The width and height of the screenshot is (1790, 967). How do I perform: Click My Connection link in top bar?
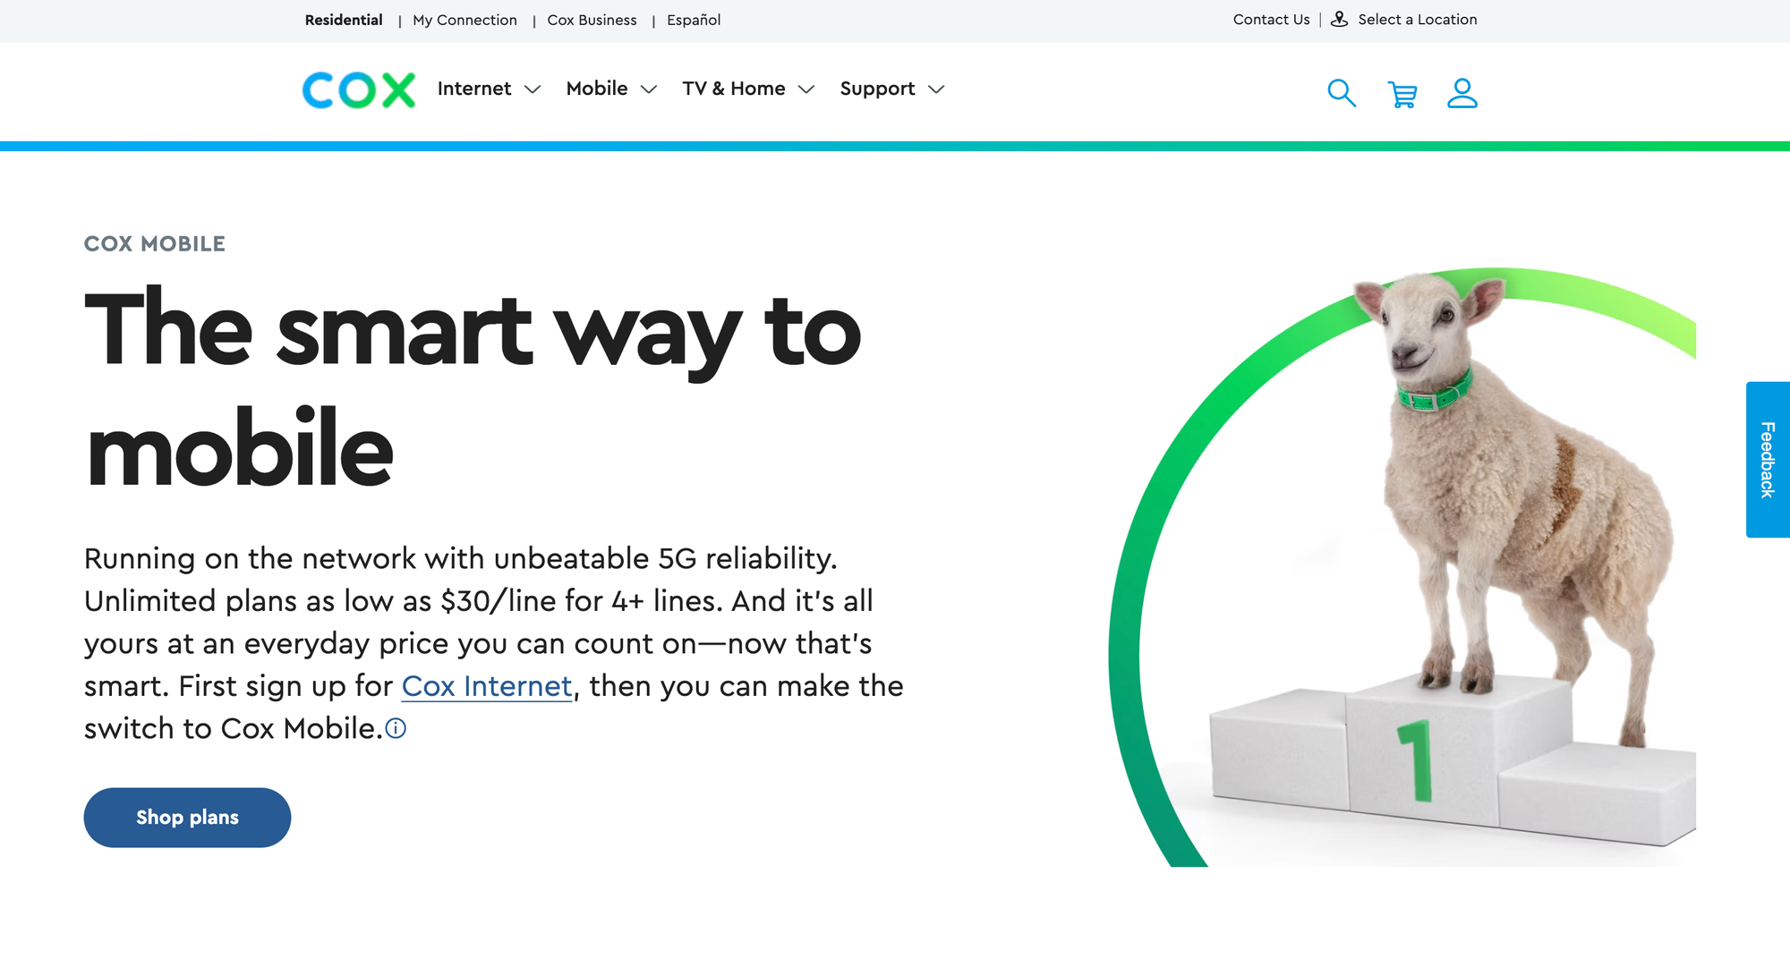[x=465, y=21]
